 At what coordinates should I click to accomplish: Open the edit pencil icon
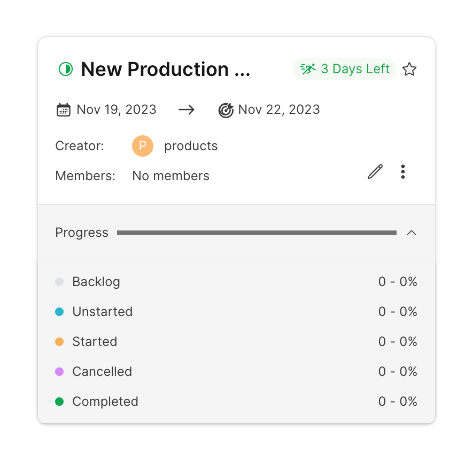[x=375, y=172]
